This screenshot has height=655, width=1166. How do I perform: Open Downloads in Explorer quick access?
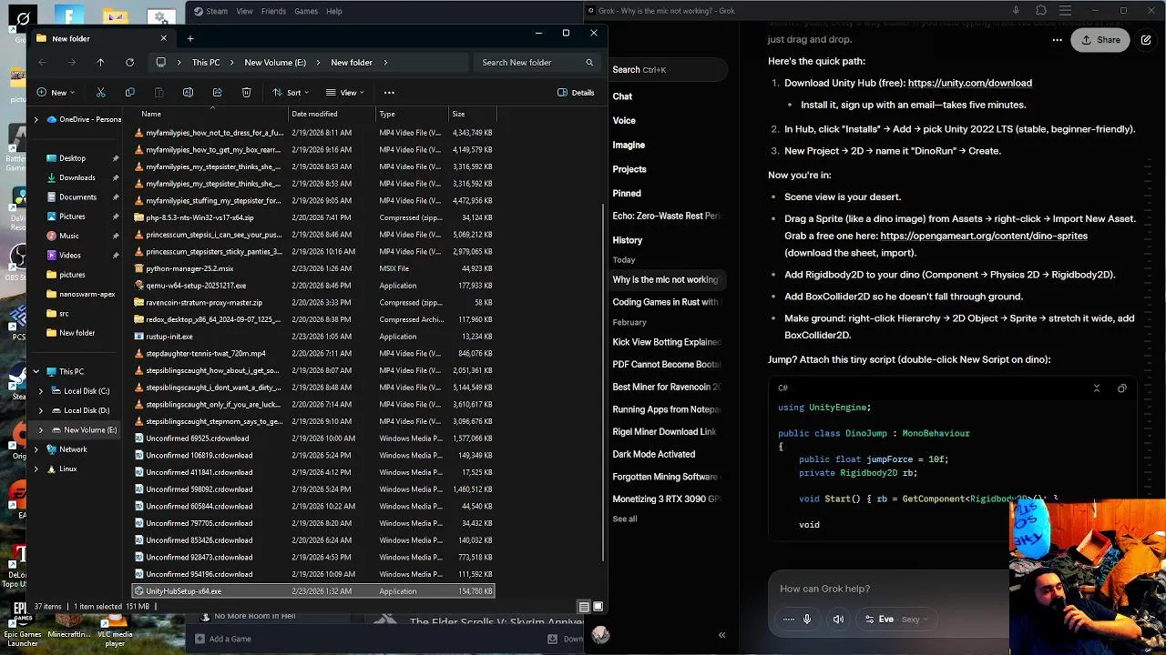pos(77,177)
